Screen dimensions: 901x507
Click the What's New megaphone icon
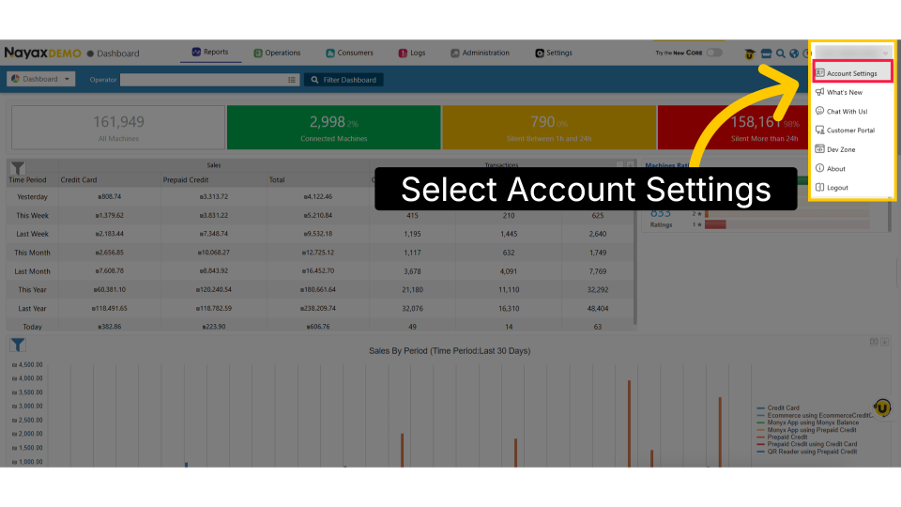click(x=820, y=92)
